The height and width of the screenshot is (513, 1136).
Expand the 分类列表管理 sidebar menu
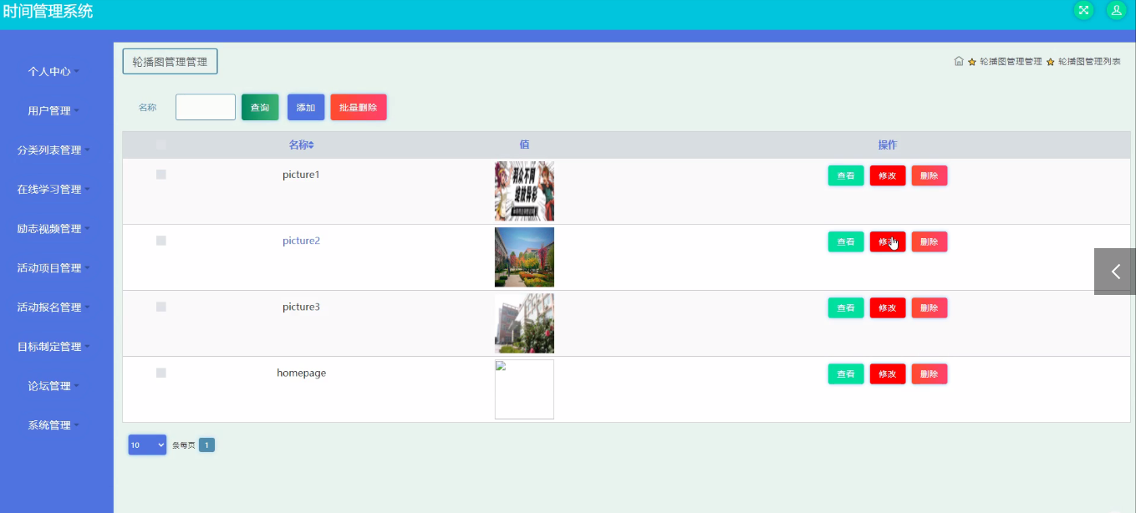54,150
